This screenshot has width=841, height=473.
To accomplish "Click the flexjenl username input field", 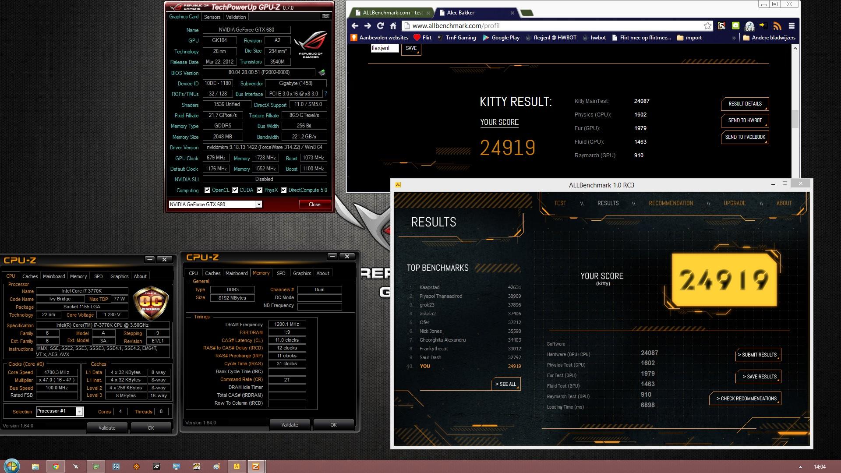I will point(385,48).
